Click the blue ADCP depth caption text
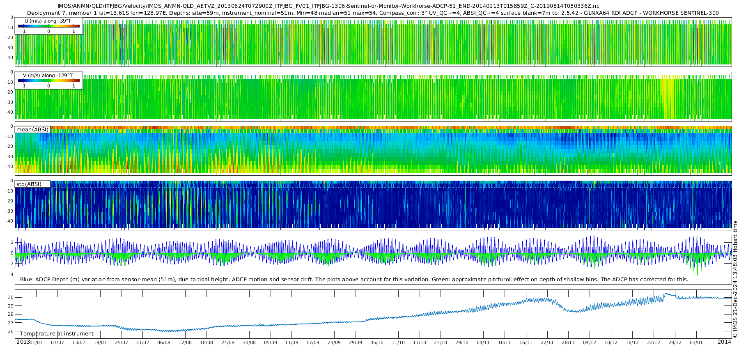 tap(354, 280)
